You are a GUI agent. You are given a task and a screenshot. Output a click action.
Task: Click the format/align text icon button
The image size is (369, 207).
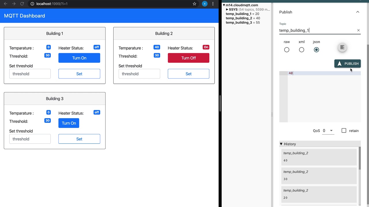point(342,47)
